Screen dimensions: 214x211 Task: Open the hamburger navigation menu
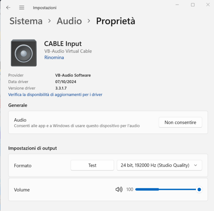coord(22,7)
